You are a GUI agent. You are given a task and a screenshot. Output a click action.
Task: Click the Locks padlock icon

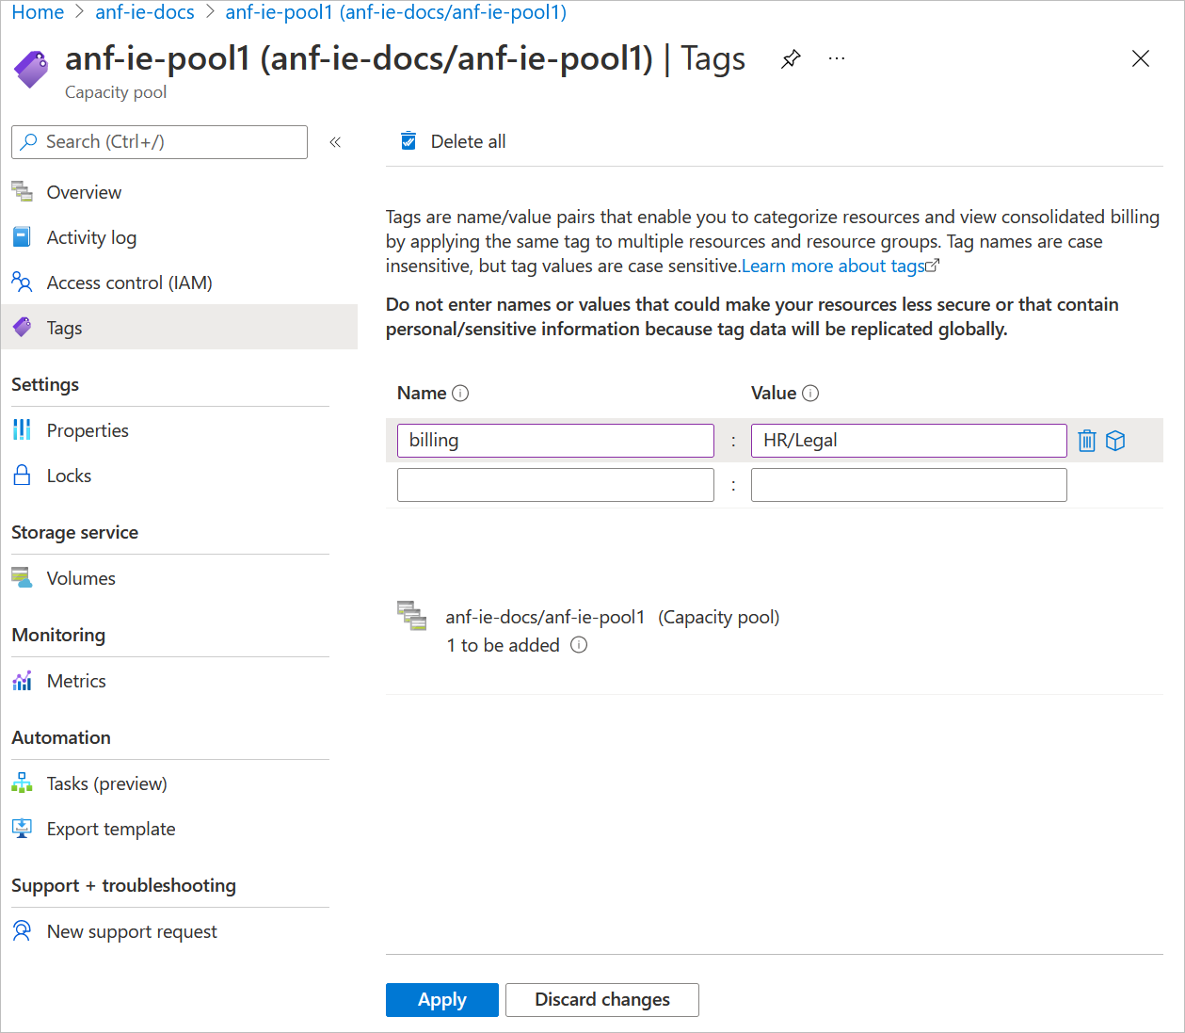tap(22, 475)
